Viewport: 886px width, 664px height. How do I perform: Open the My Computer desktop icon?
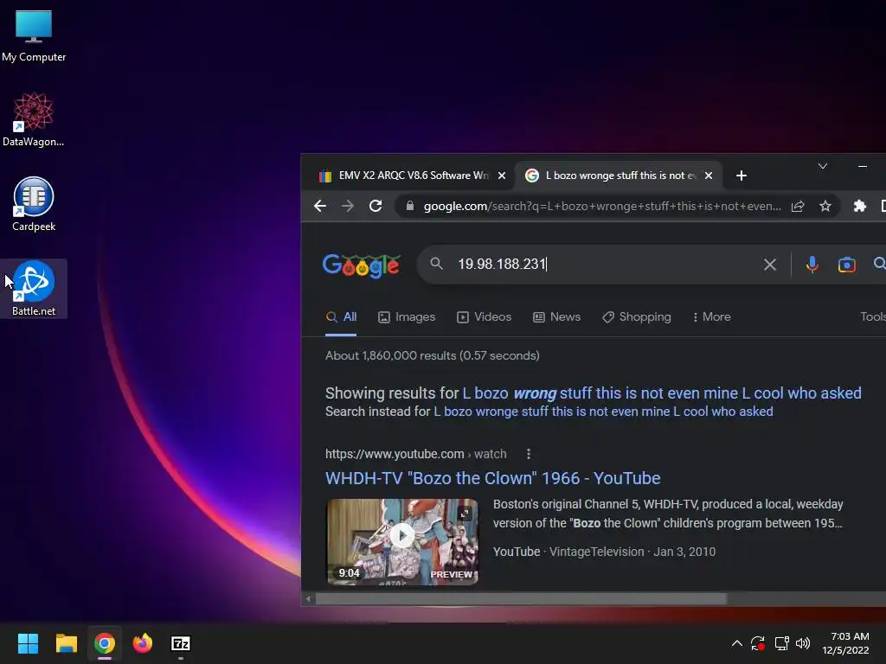(x=34, y=35)
